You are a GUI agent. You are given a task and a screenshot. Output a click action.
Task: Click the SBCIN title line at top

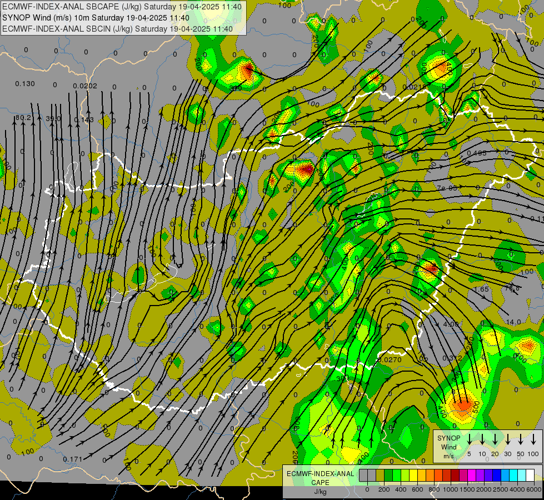pos(117,29)
